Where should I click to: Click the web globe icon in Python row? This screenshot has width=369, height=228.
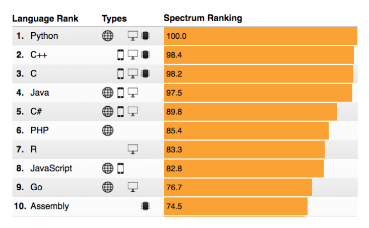pos(107,36)
